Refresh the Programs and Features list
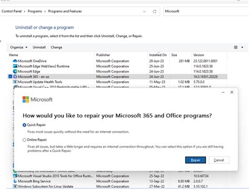249x189 pixels. [154, 12]
